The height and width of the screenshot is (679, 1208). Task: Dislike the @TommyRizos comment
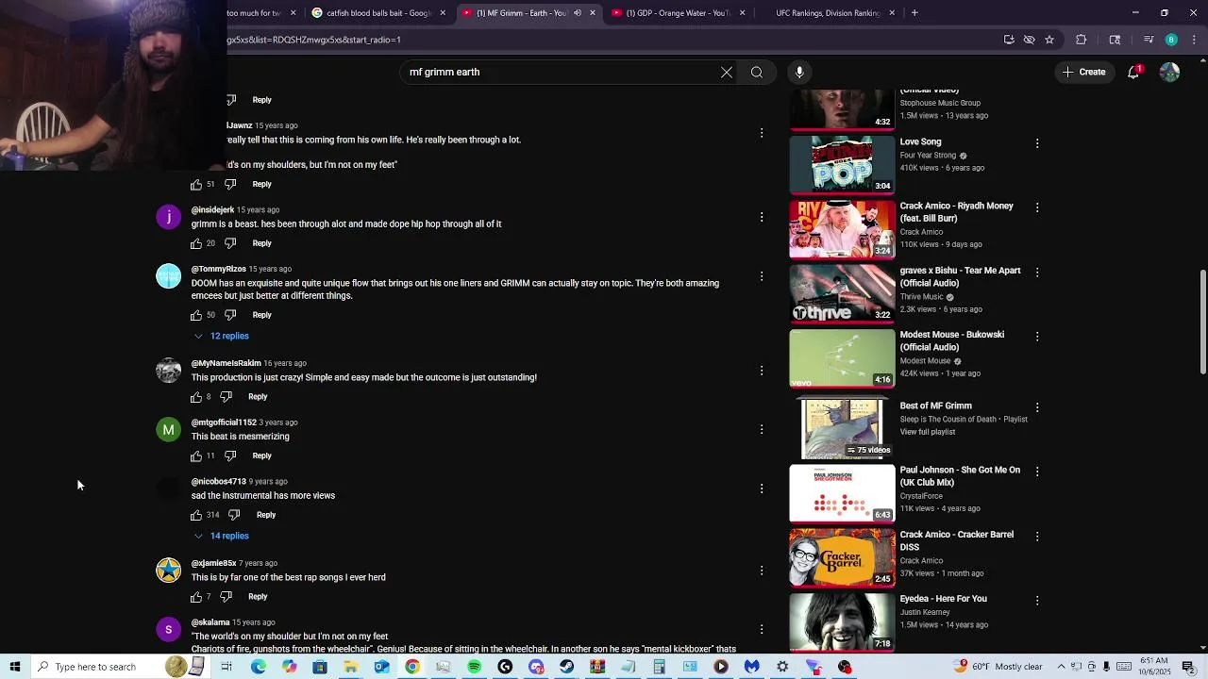pos(230,315)
